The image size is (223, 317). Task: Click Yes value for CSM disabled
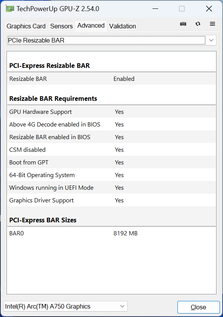pos(119,150)
